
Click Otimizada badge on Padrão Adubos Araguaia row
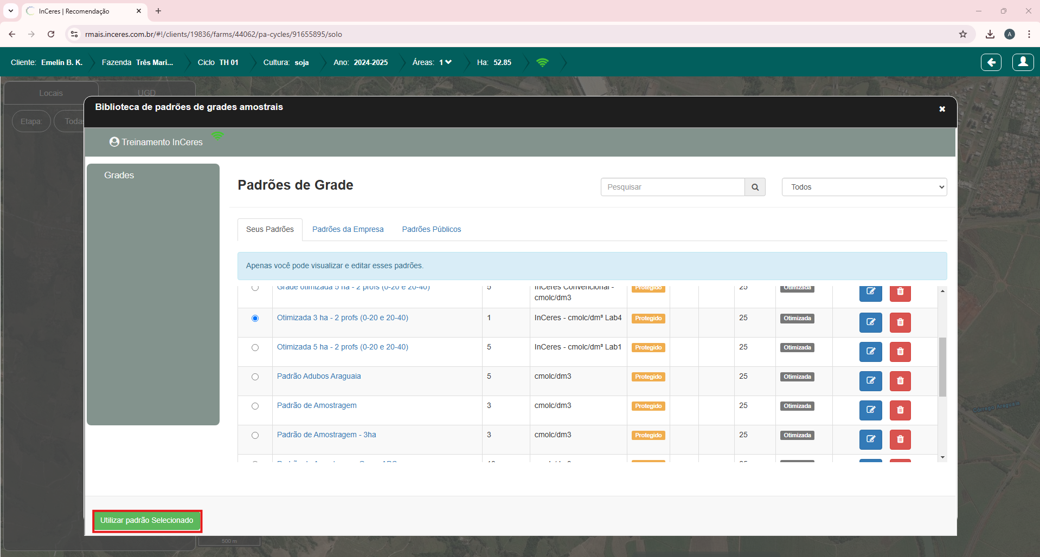(797, 377)
